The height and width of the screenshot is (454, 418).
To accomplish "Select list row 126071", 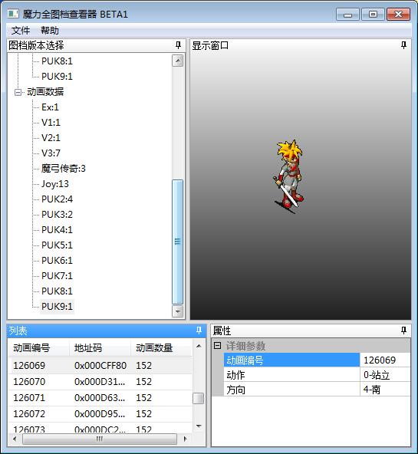I will coord(100,398).
